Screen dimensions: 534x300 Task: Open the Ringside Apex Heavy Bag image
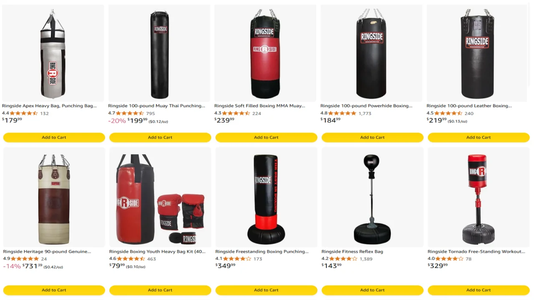(x=53, y=53)
